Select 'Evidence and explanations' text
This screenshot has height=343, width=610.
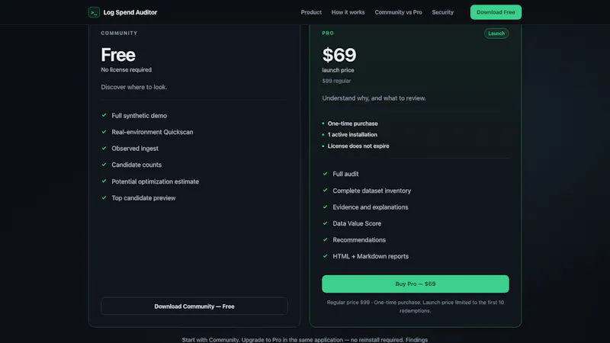(371, 207)
